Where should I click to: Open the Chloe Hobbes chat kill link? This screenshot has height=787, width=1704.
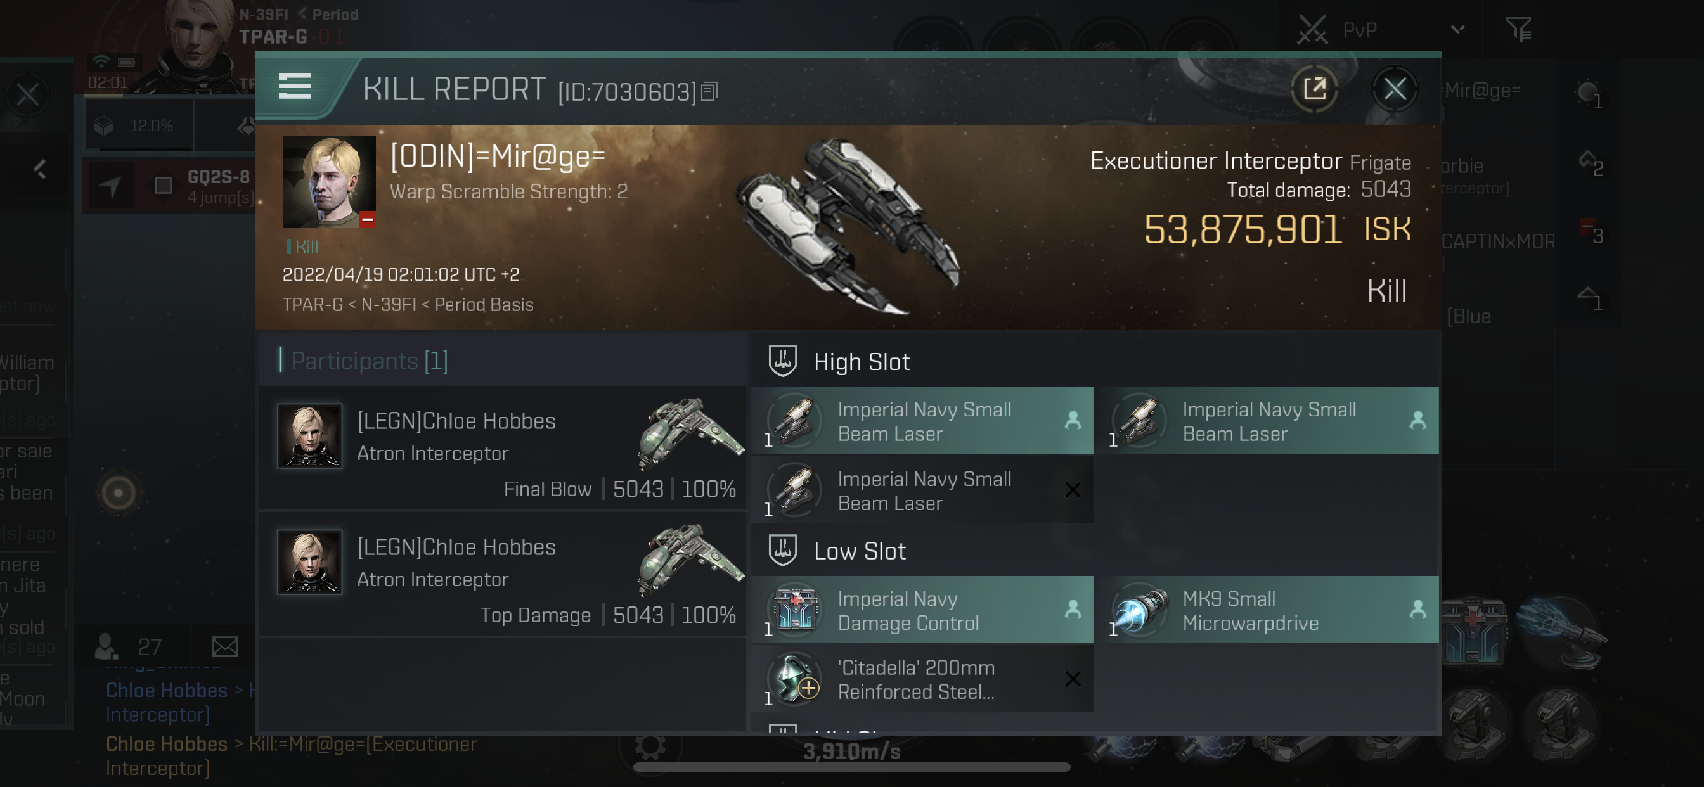[x=291, y=755]
